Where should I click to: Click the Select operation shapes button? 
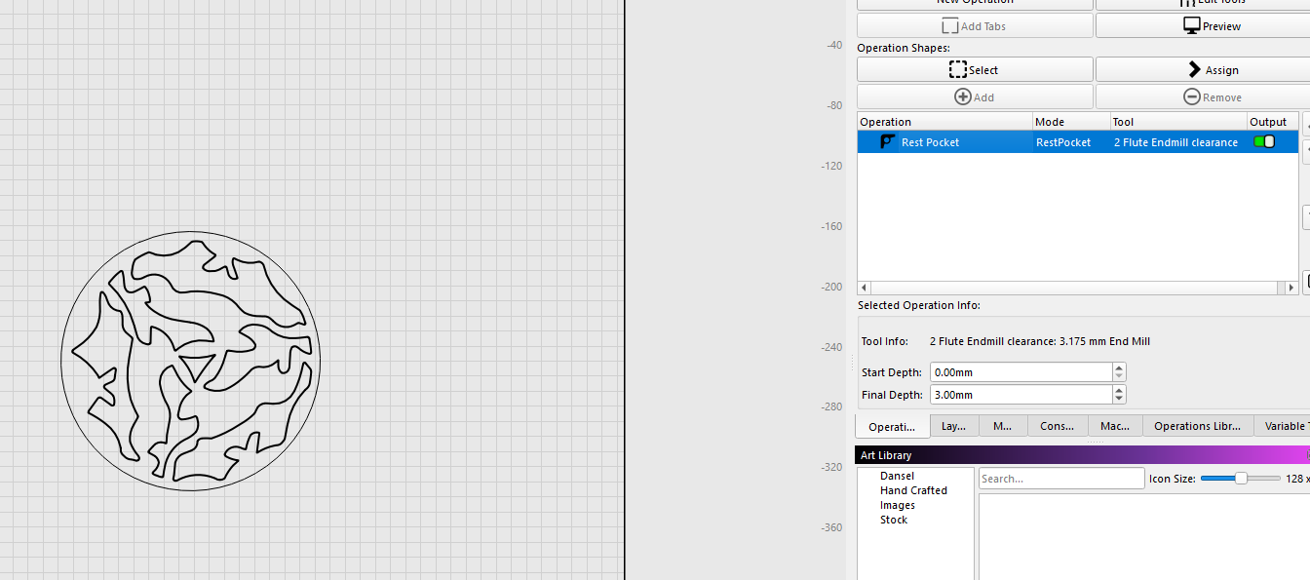[974, 70]
